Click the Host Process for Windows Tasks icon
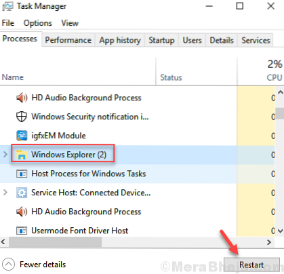The image size is (284, 274). (x=22, y=174)
